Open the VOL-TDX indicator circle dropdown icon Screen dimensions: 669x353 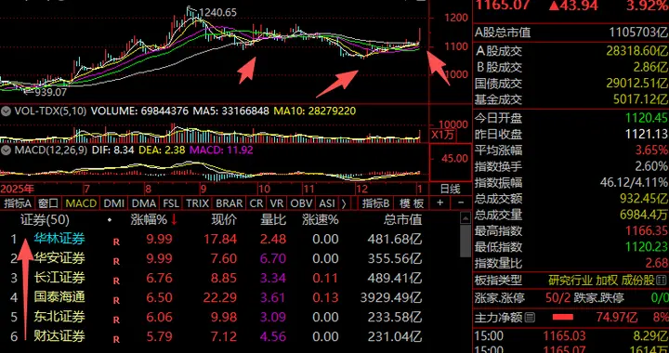click(6, 111)
